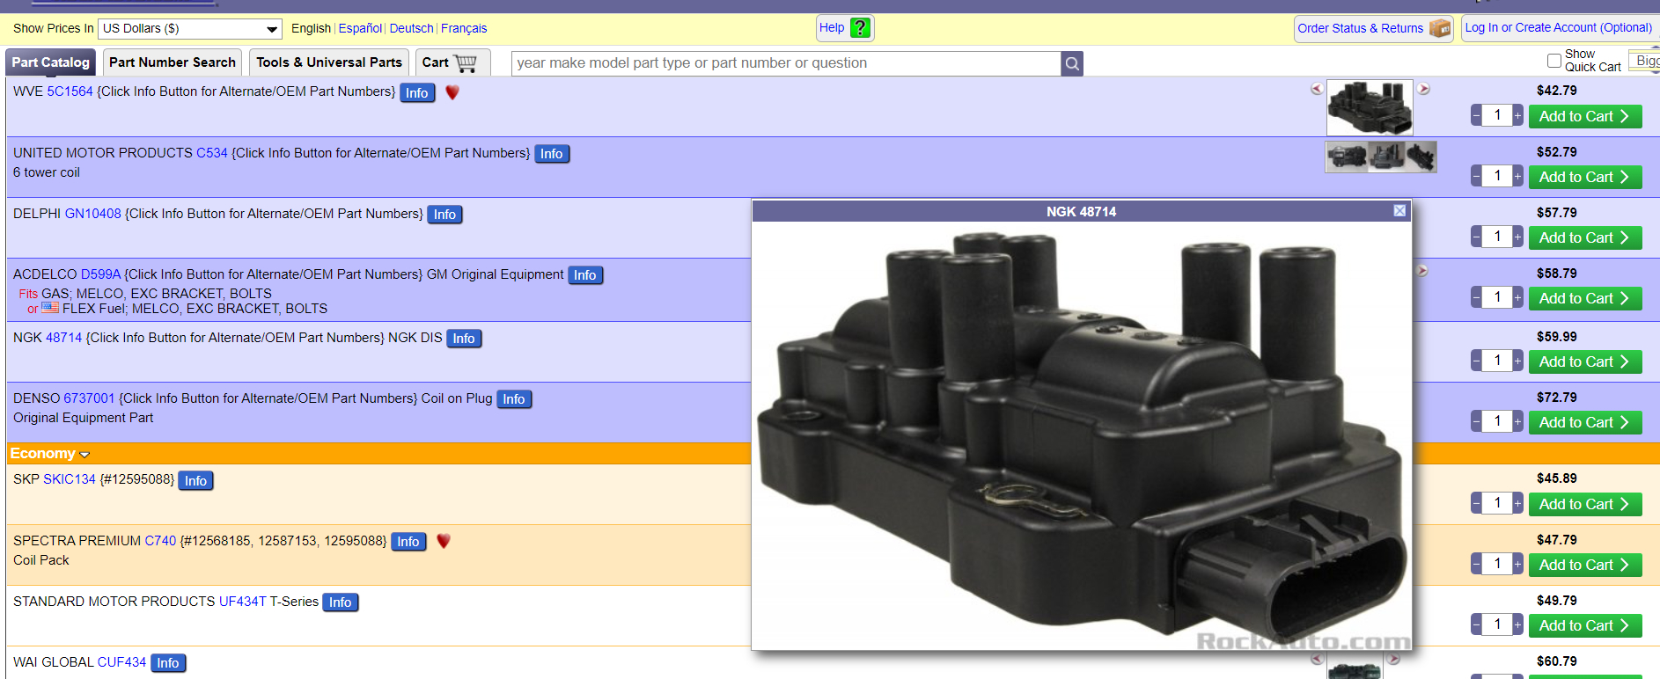Click the Order Status box icon
This screenshot has height=679, width=1660.
pyautogui.click(x=1440, y=28)
